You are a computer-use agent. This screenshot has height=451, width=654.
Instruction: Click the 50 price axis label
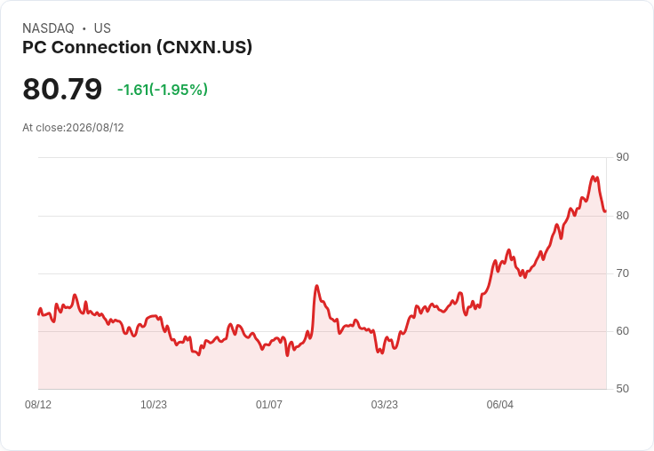(622, 389)
